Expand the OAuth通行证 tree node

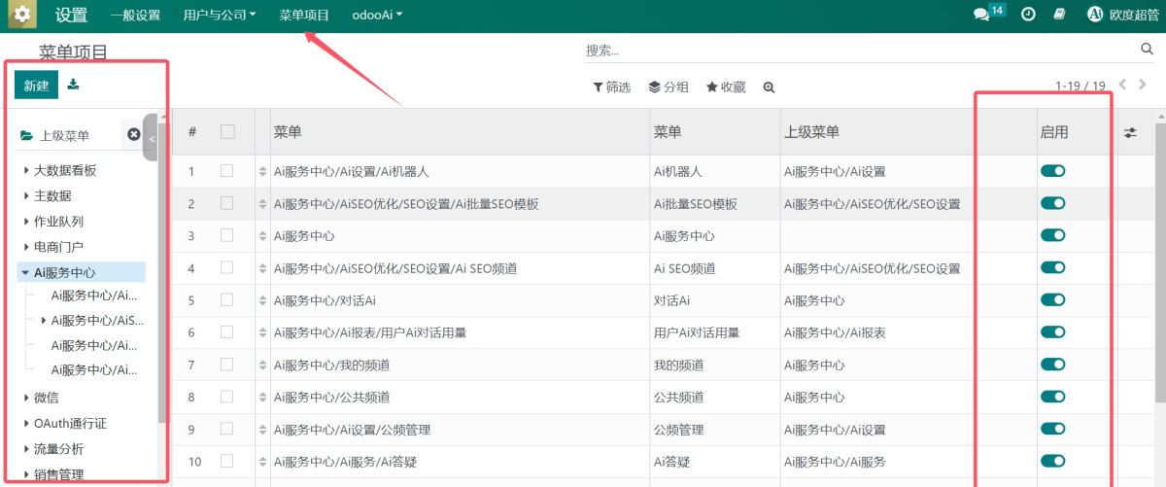coord(26,423)
